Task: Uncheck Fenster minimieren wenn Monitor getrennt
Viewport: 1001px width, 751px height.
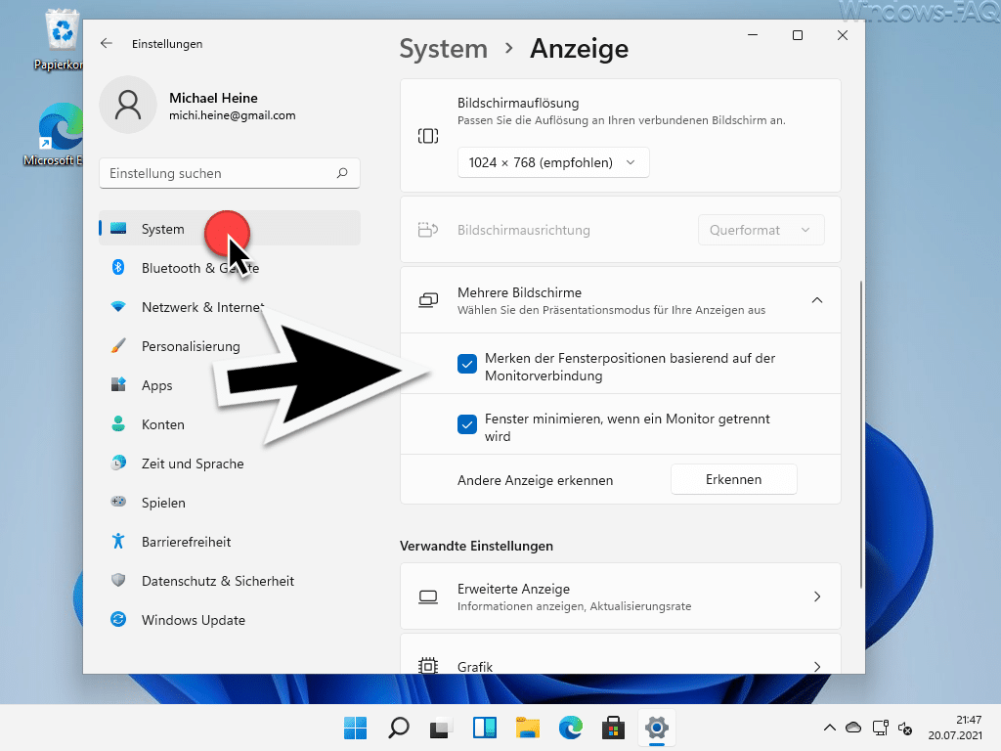Action: point(466,424)
